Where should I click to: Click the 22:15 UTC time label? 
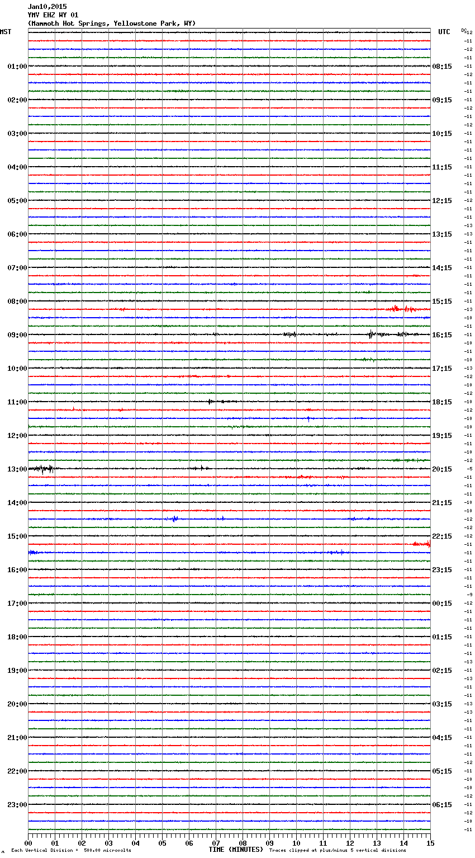(442, 536)
